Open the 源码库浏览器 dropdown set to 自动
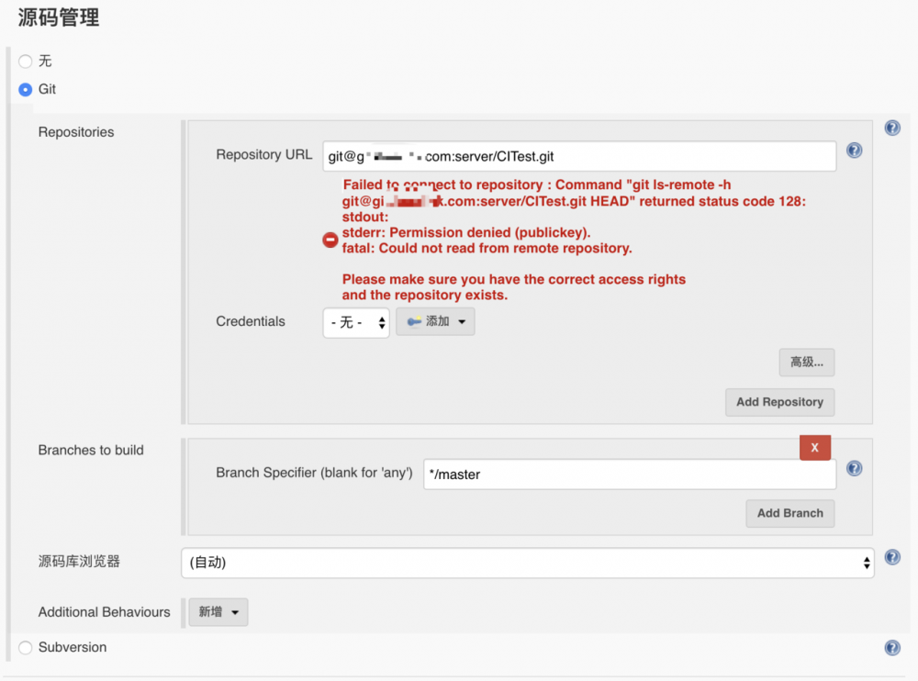 point(527,563)
